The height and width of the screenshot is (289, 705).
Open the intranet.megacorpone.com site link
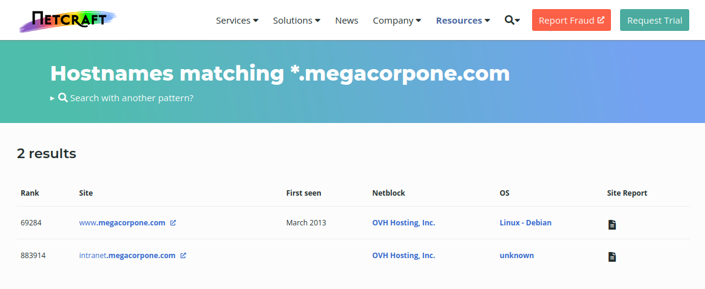(127, 256)
